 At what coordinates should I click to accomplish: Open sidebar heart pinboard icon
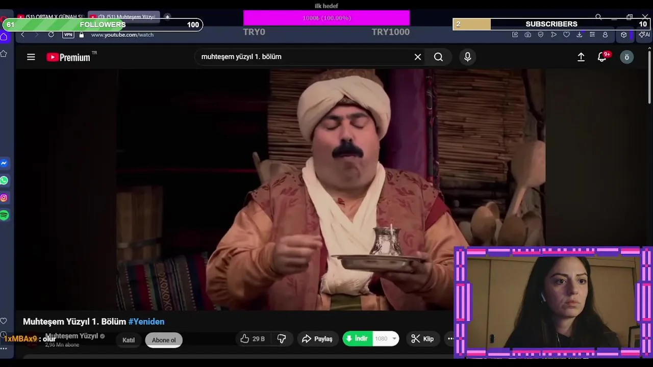4,321
